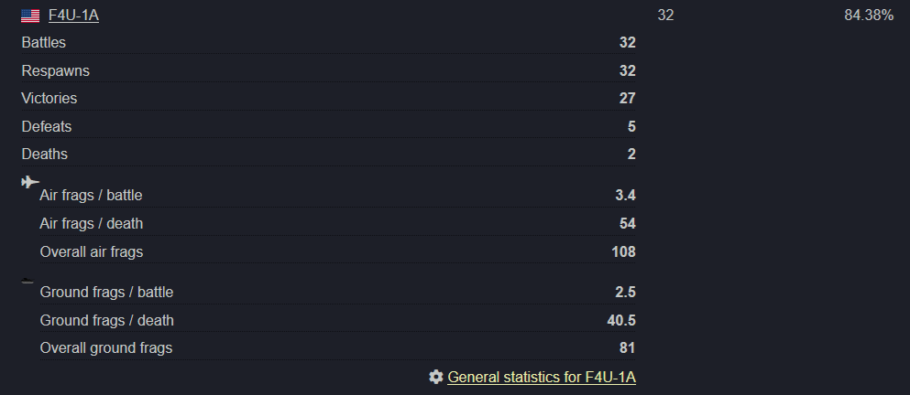Click the gear icon beside General statistics

pyautogui.click(x=436, y=377)
